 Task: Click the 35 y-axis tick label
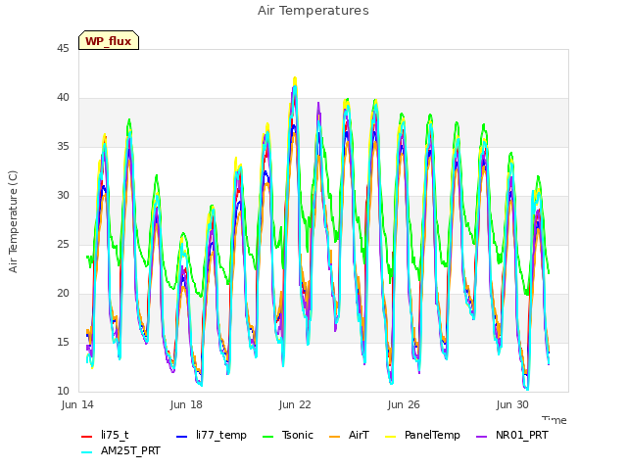point(63,147)
